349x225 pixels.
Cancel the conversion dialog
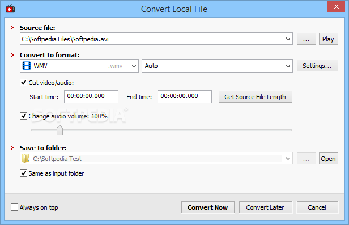point(317,207)
